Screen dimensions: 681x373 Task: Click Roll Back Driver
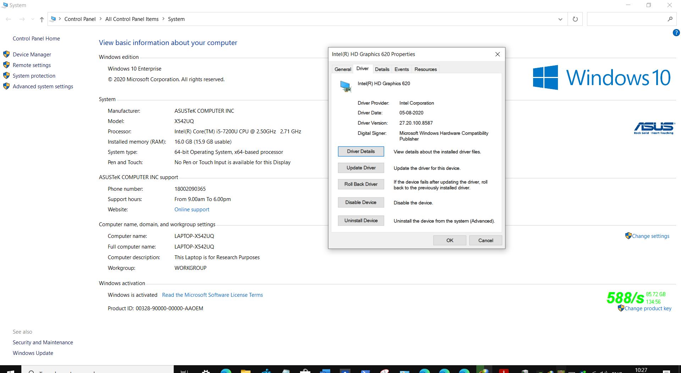tap(361, 184)
